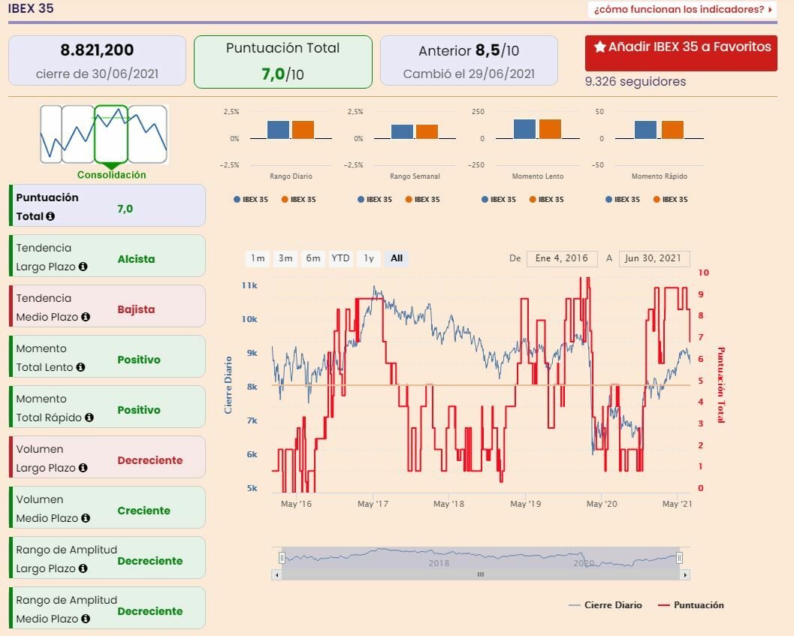Viewport: 794px width, 636px height.
Task: Click the Anterior 8,5/10 box
Action: coord(469,61)
